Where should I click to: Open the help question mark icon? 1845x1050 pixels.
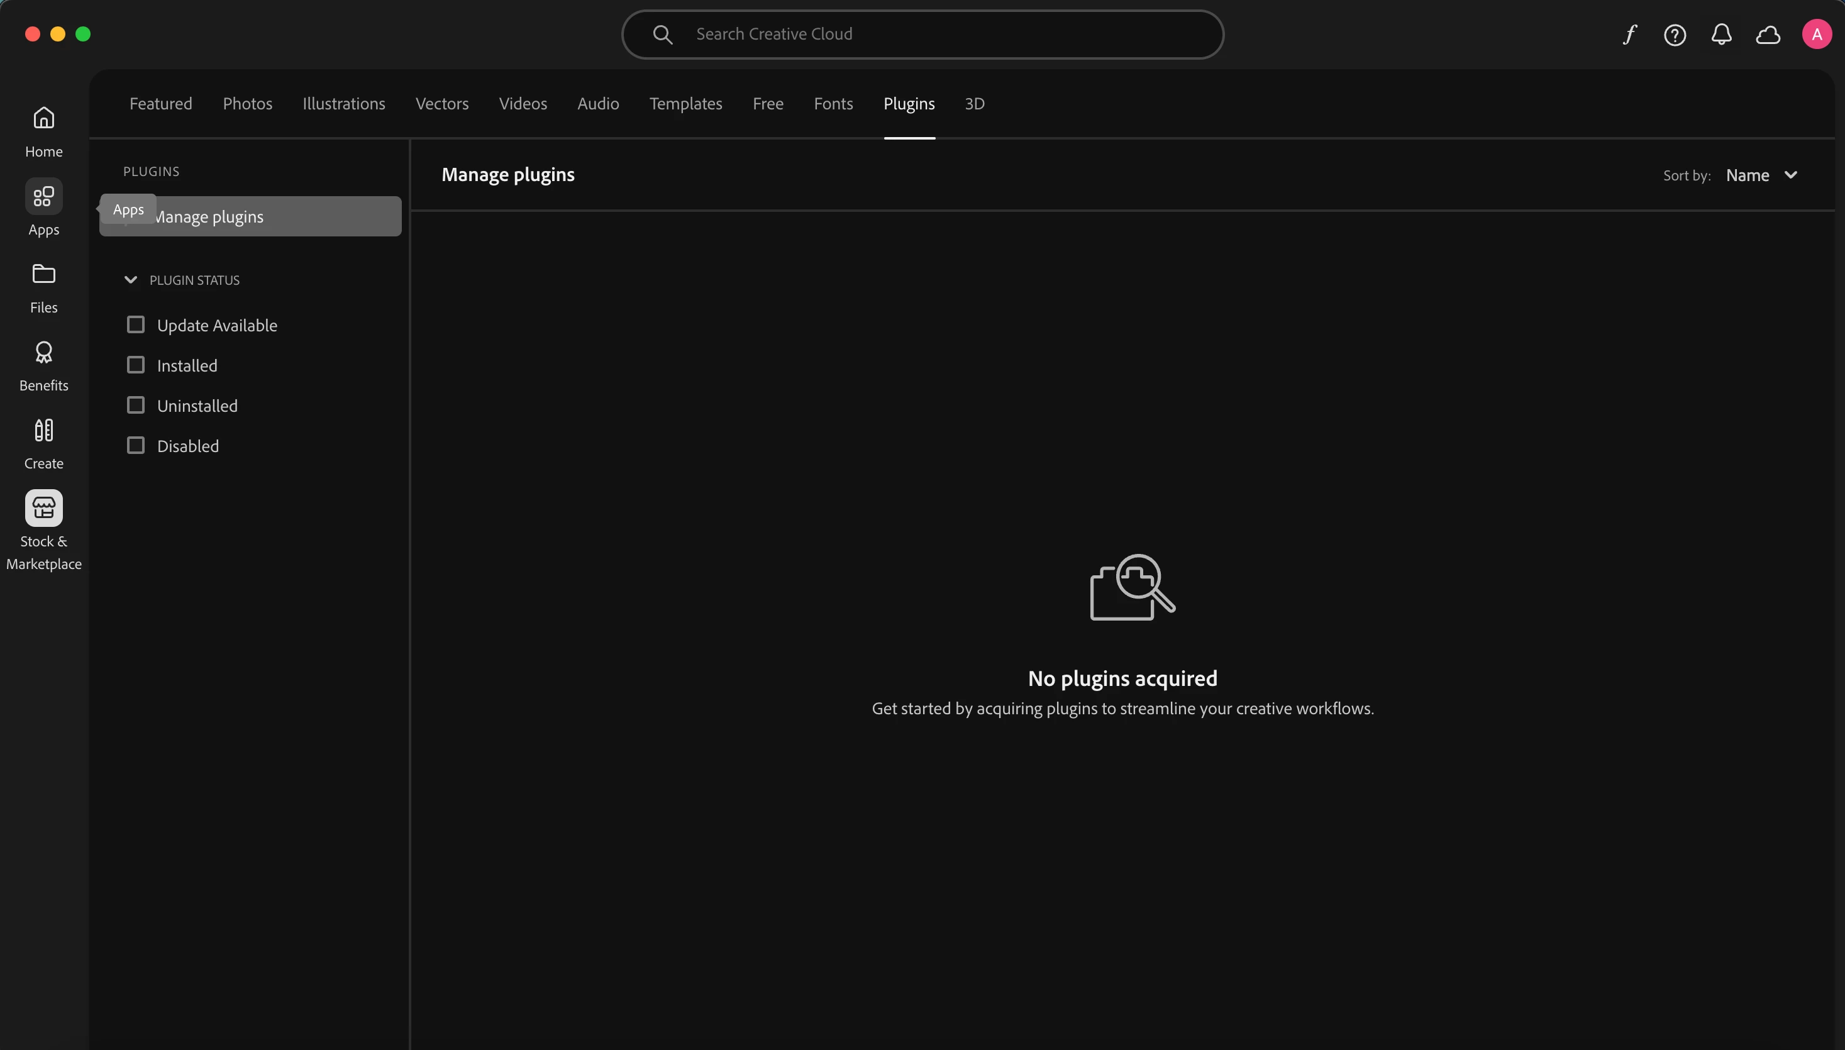(x=1675, y=35)
